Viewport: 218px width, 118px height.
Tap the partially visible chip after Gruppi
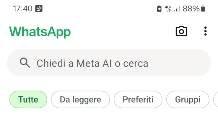[216, 99]
